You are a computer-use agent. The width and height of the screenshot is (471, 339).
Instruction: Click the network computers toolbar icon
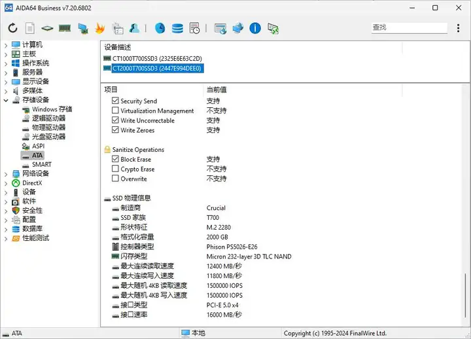[82, 29]
